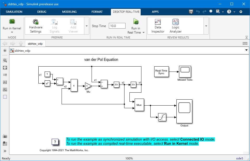
Task: Expand the left palette chevrons
Action: point(5,151)
